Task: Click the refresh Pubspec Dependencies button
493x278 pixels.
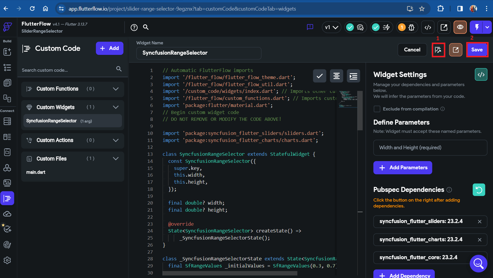Action: tap(479, 190)
